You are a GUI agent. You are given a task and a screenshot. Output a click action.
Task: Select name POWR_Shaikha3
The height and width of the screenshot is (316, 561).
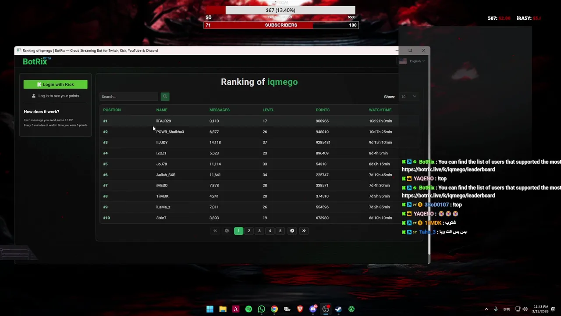point(170,132)
